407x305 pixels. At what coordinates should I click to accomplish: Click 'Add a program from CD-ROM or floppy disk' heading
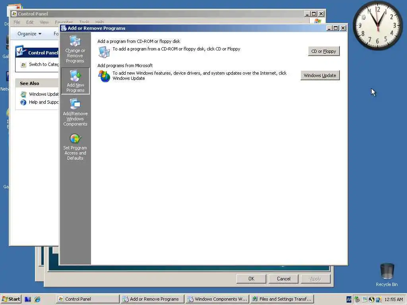[x=139, y=41]
